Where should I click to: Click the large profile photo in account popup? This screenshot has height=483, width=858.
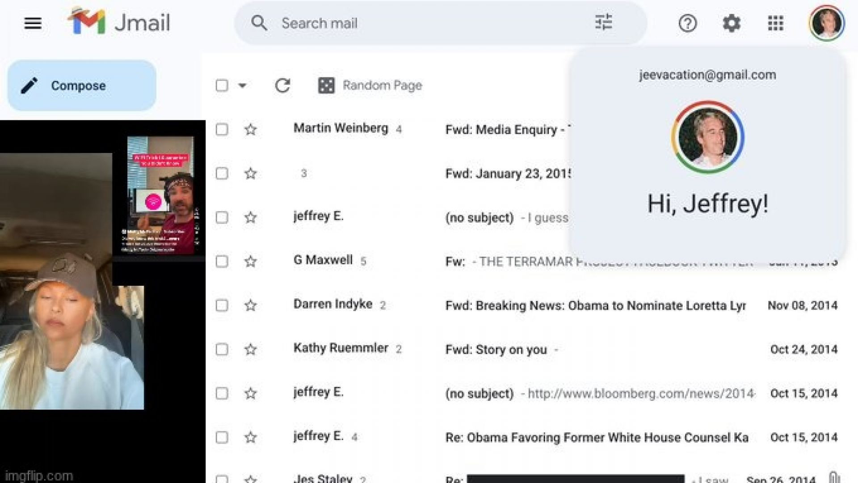coord(707,137)
